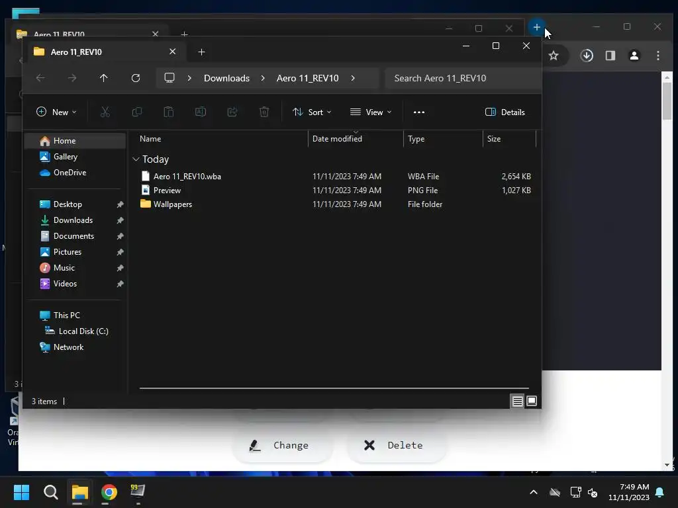678x508 pixels.
Task: Show hidden system tray icons
Action: 534,492
